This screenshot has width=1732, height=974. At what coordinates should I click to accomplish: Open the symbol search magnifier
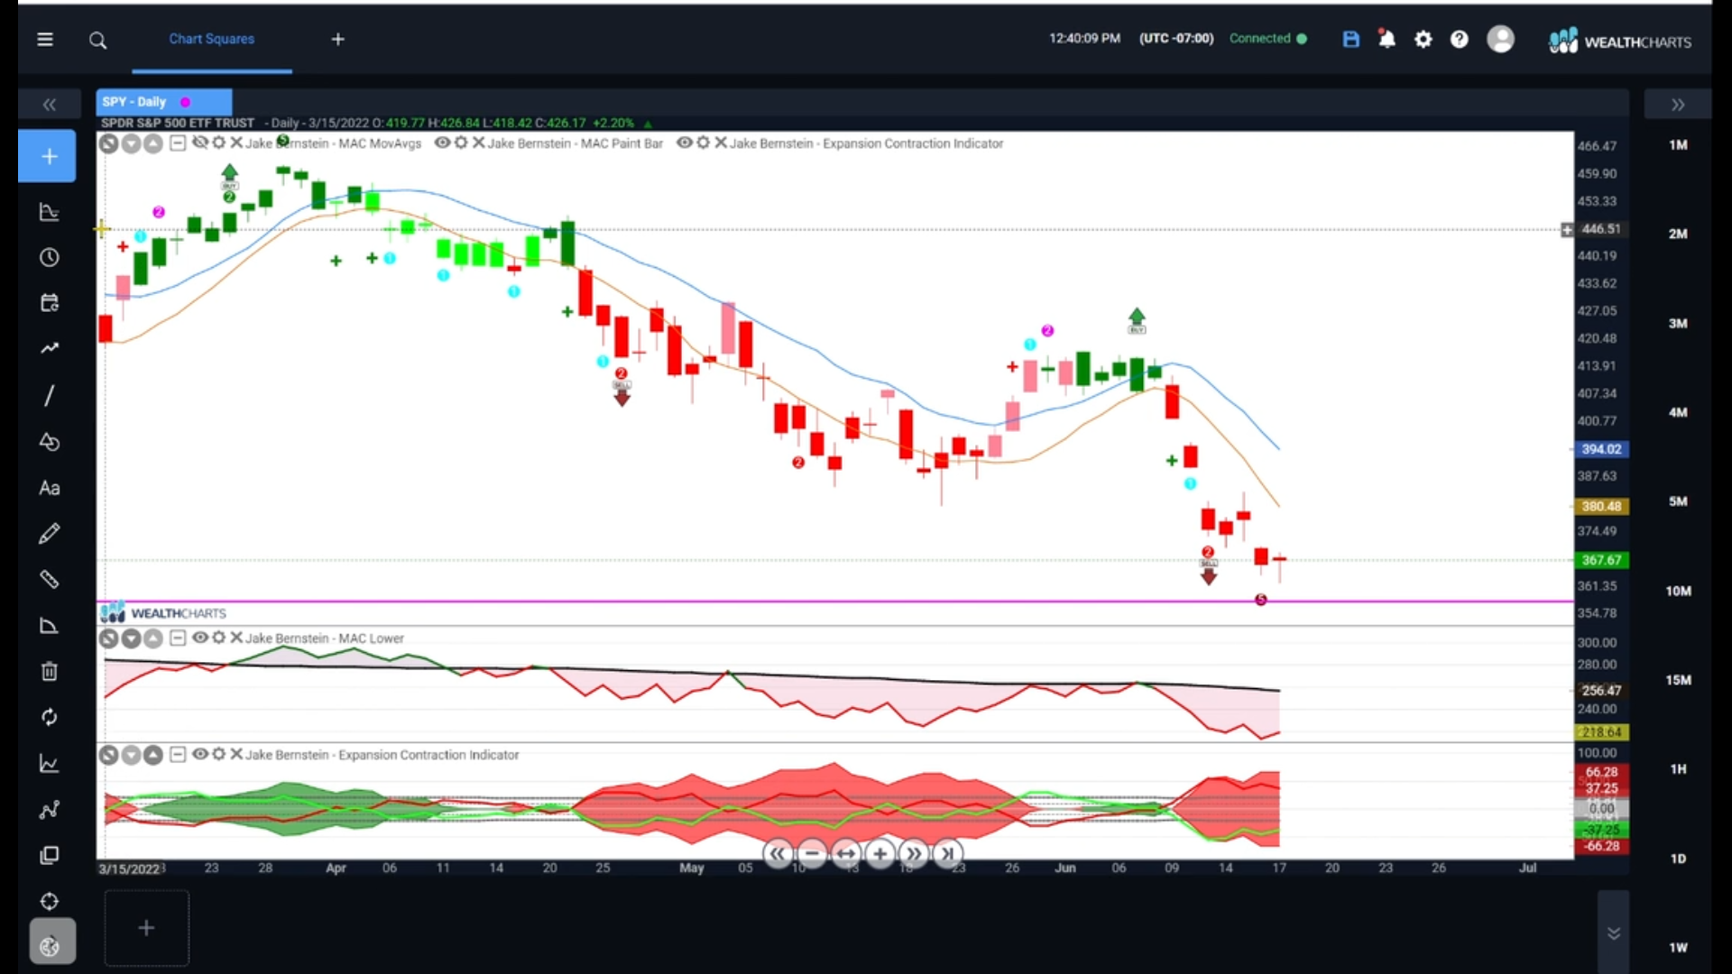click(97, 41)
